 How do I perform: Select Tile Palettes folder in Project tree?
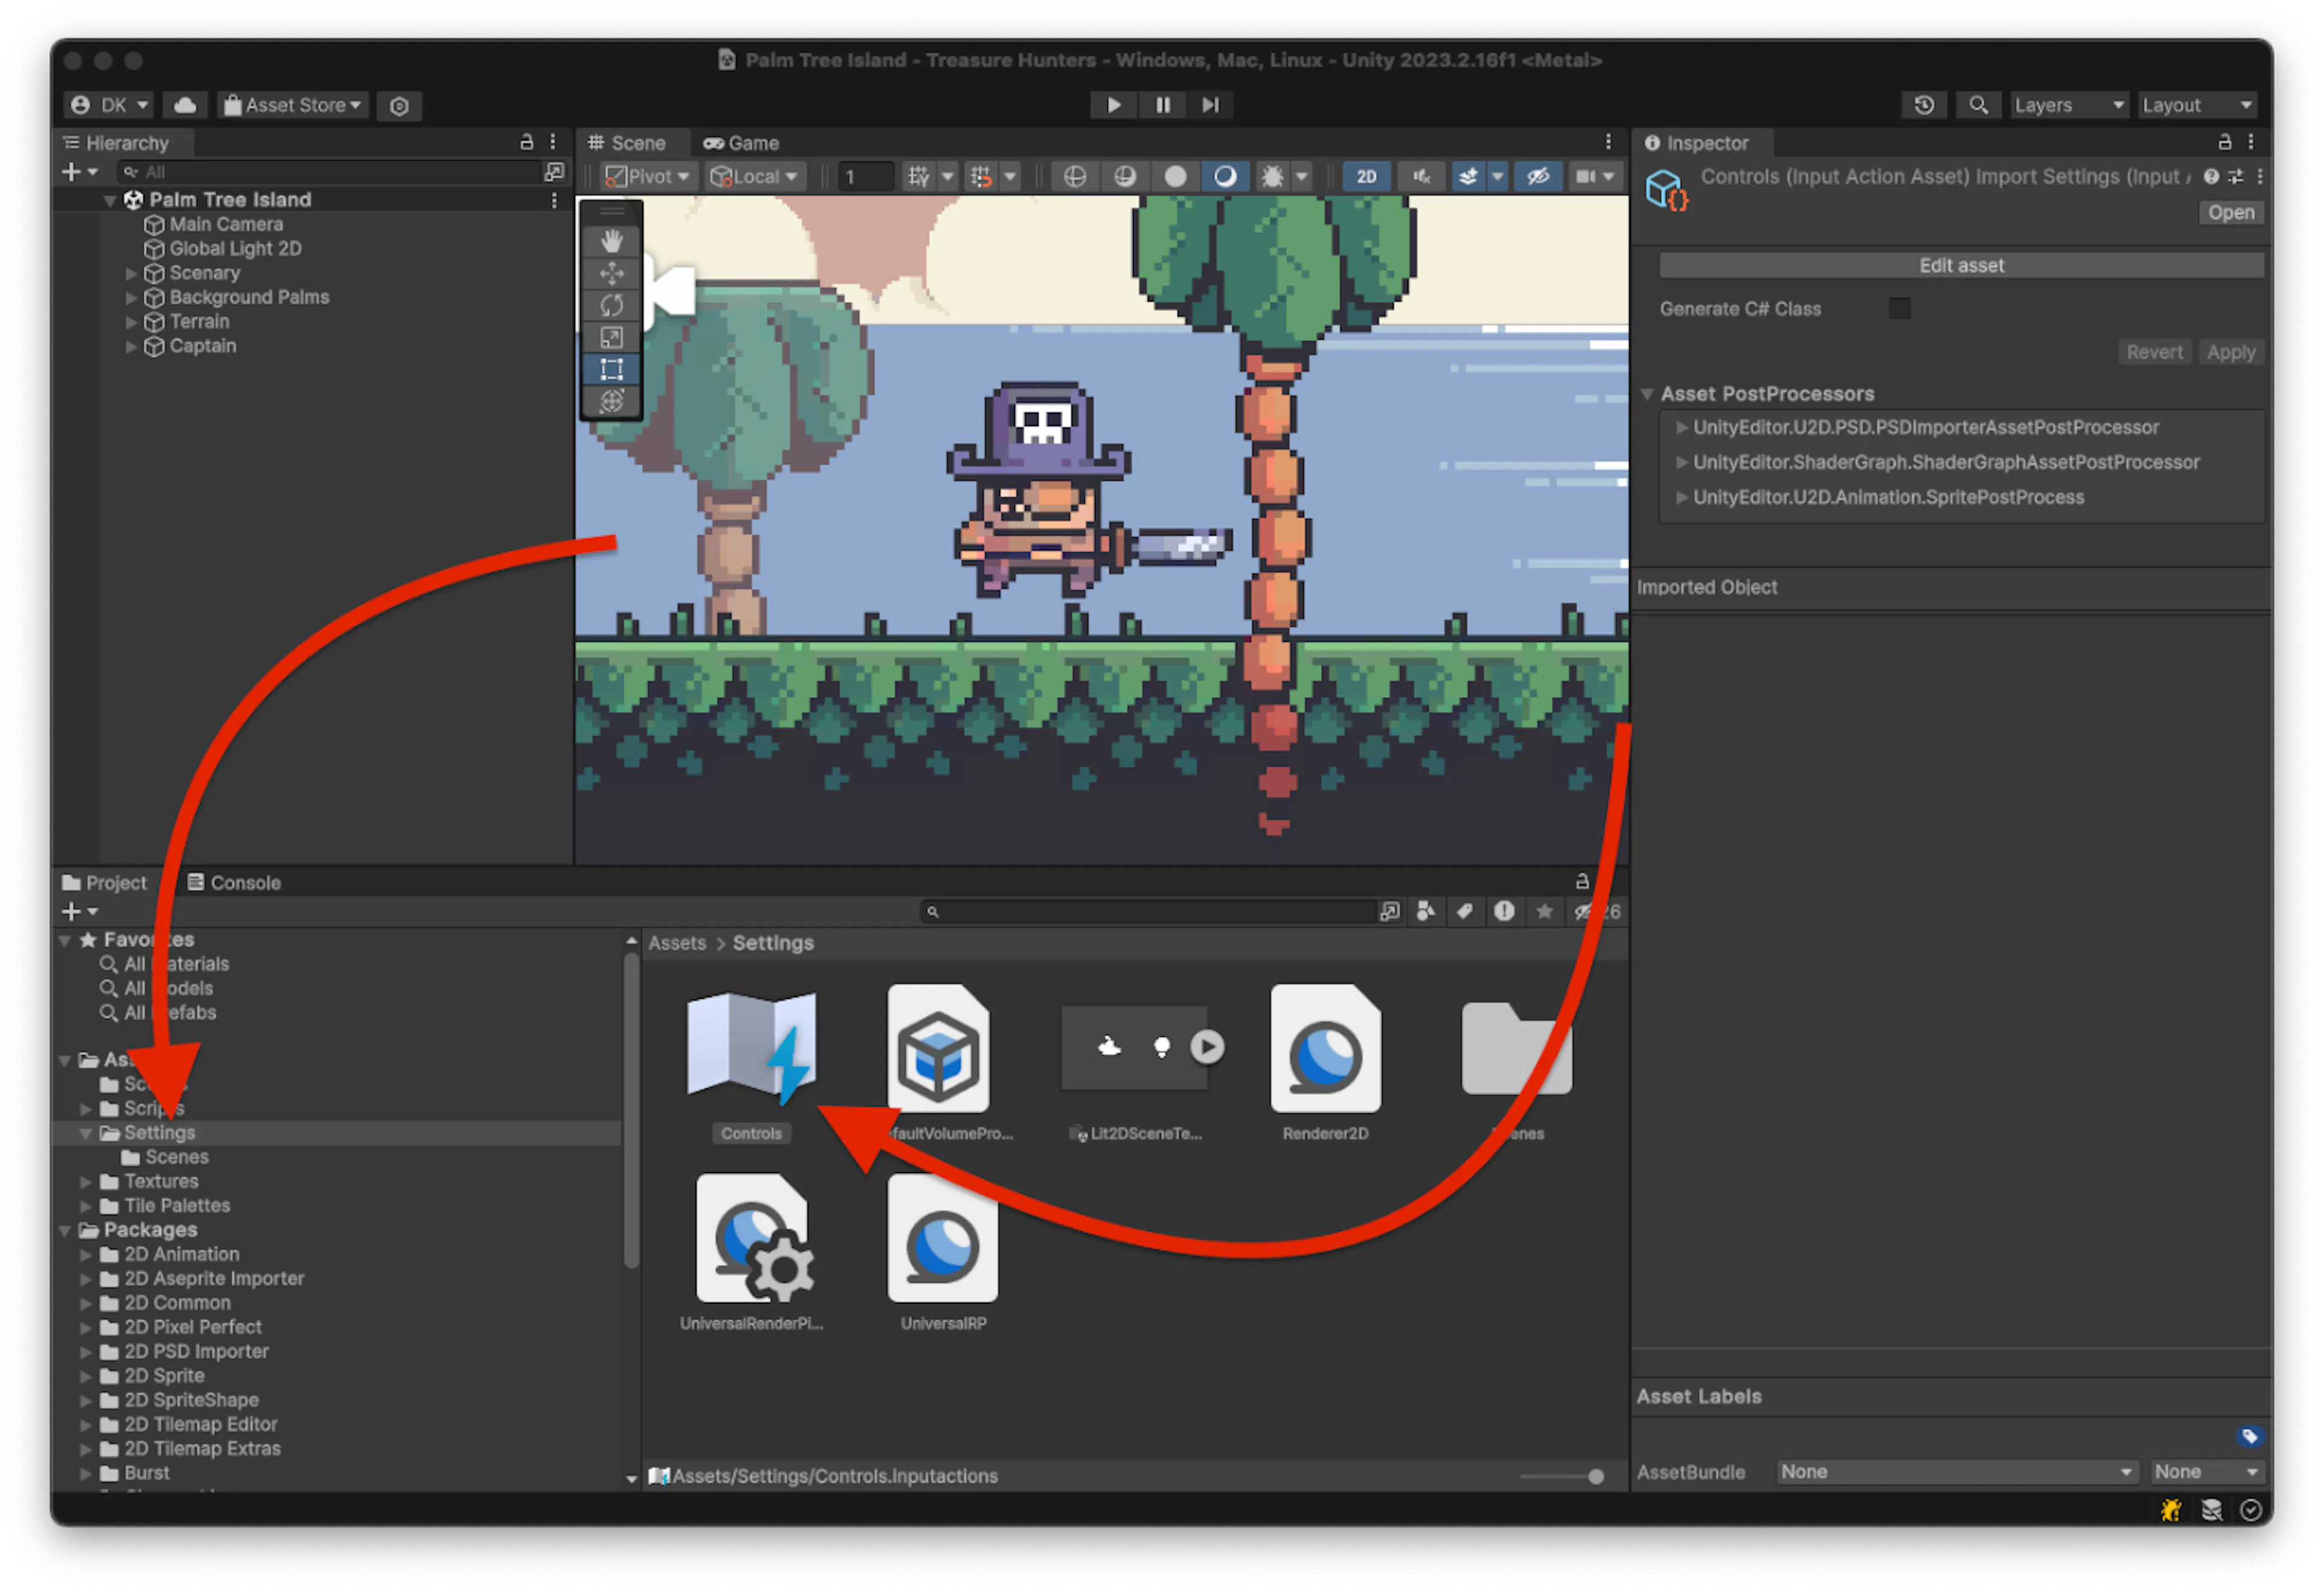(177, 1205)
